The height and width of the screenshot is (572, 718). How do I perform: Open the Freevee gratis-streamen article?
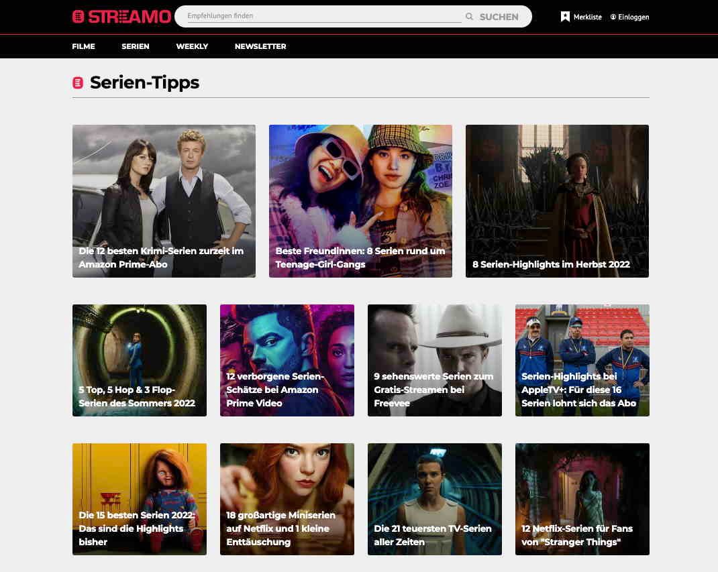(x=434, y=360)
